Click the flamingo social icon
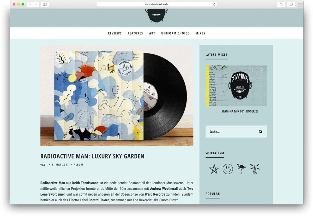The image size is (313, 216). pyautogui.click(x=241, y=169)
